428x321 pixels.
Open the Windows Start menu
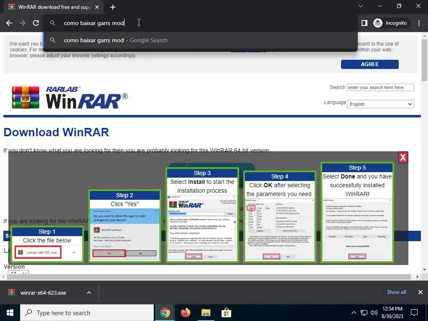(x=10, y=313)
